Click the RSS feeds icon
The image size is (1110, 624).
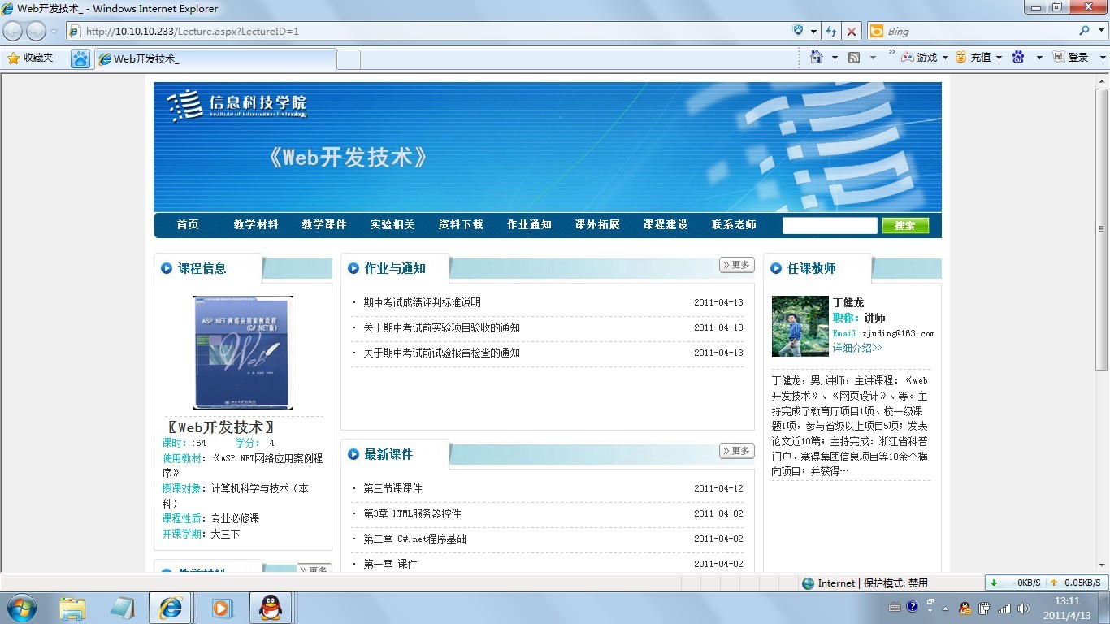[x=854, y=58]
